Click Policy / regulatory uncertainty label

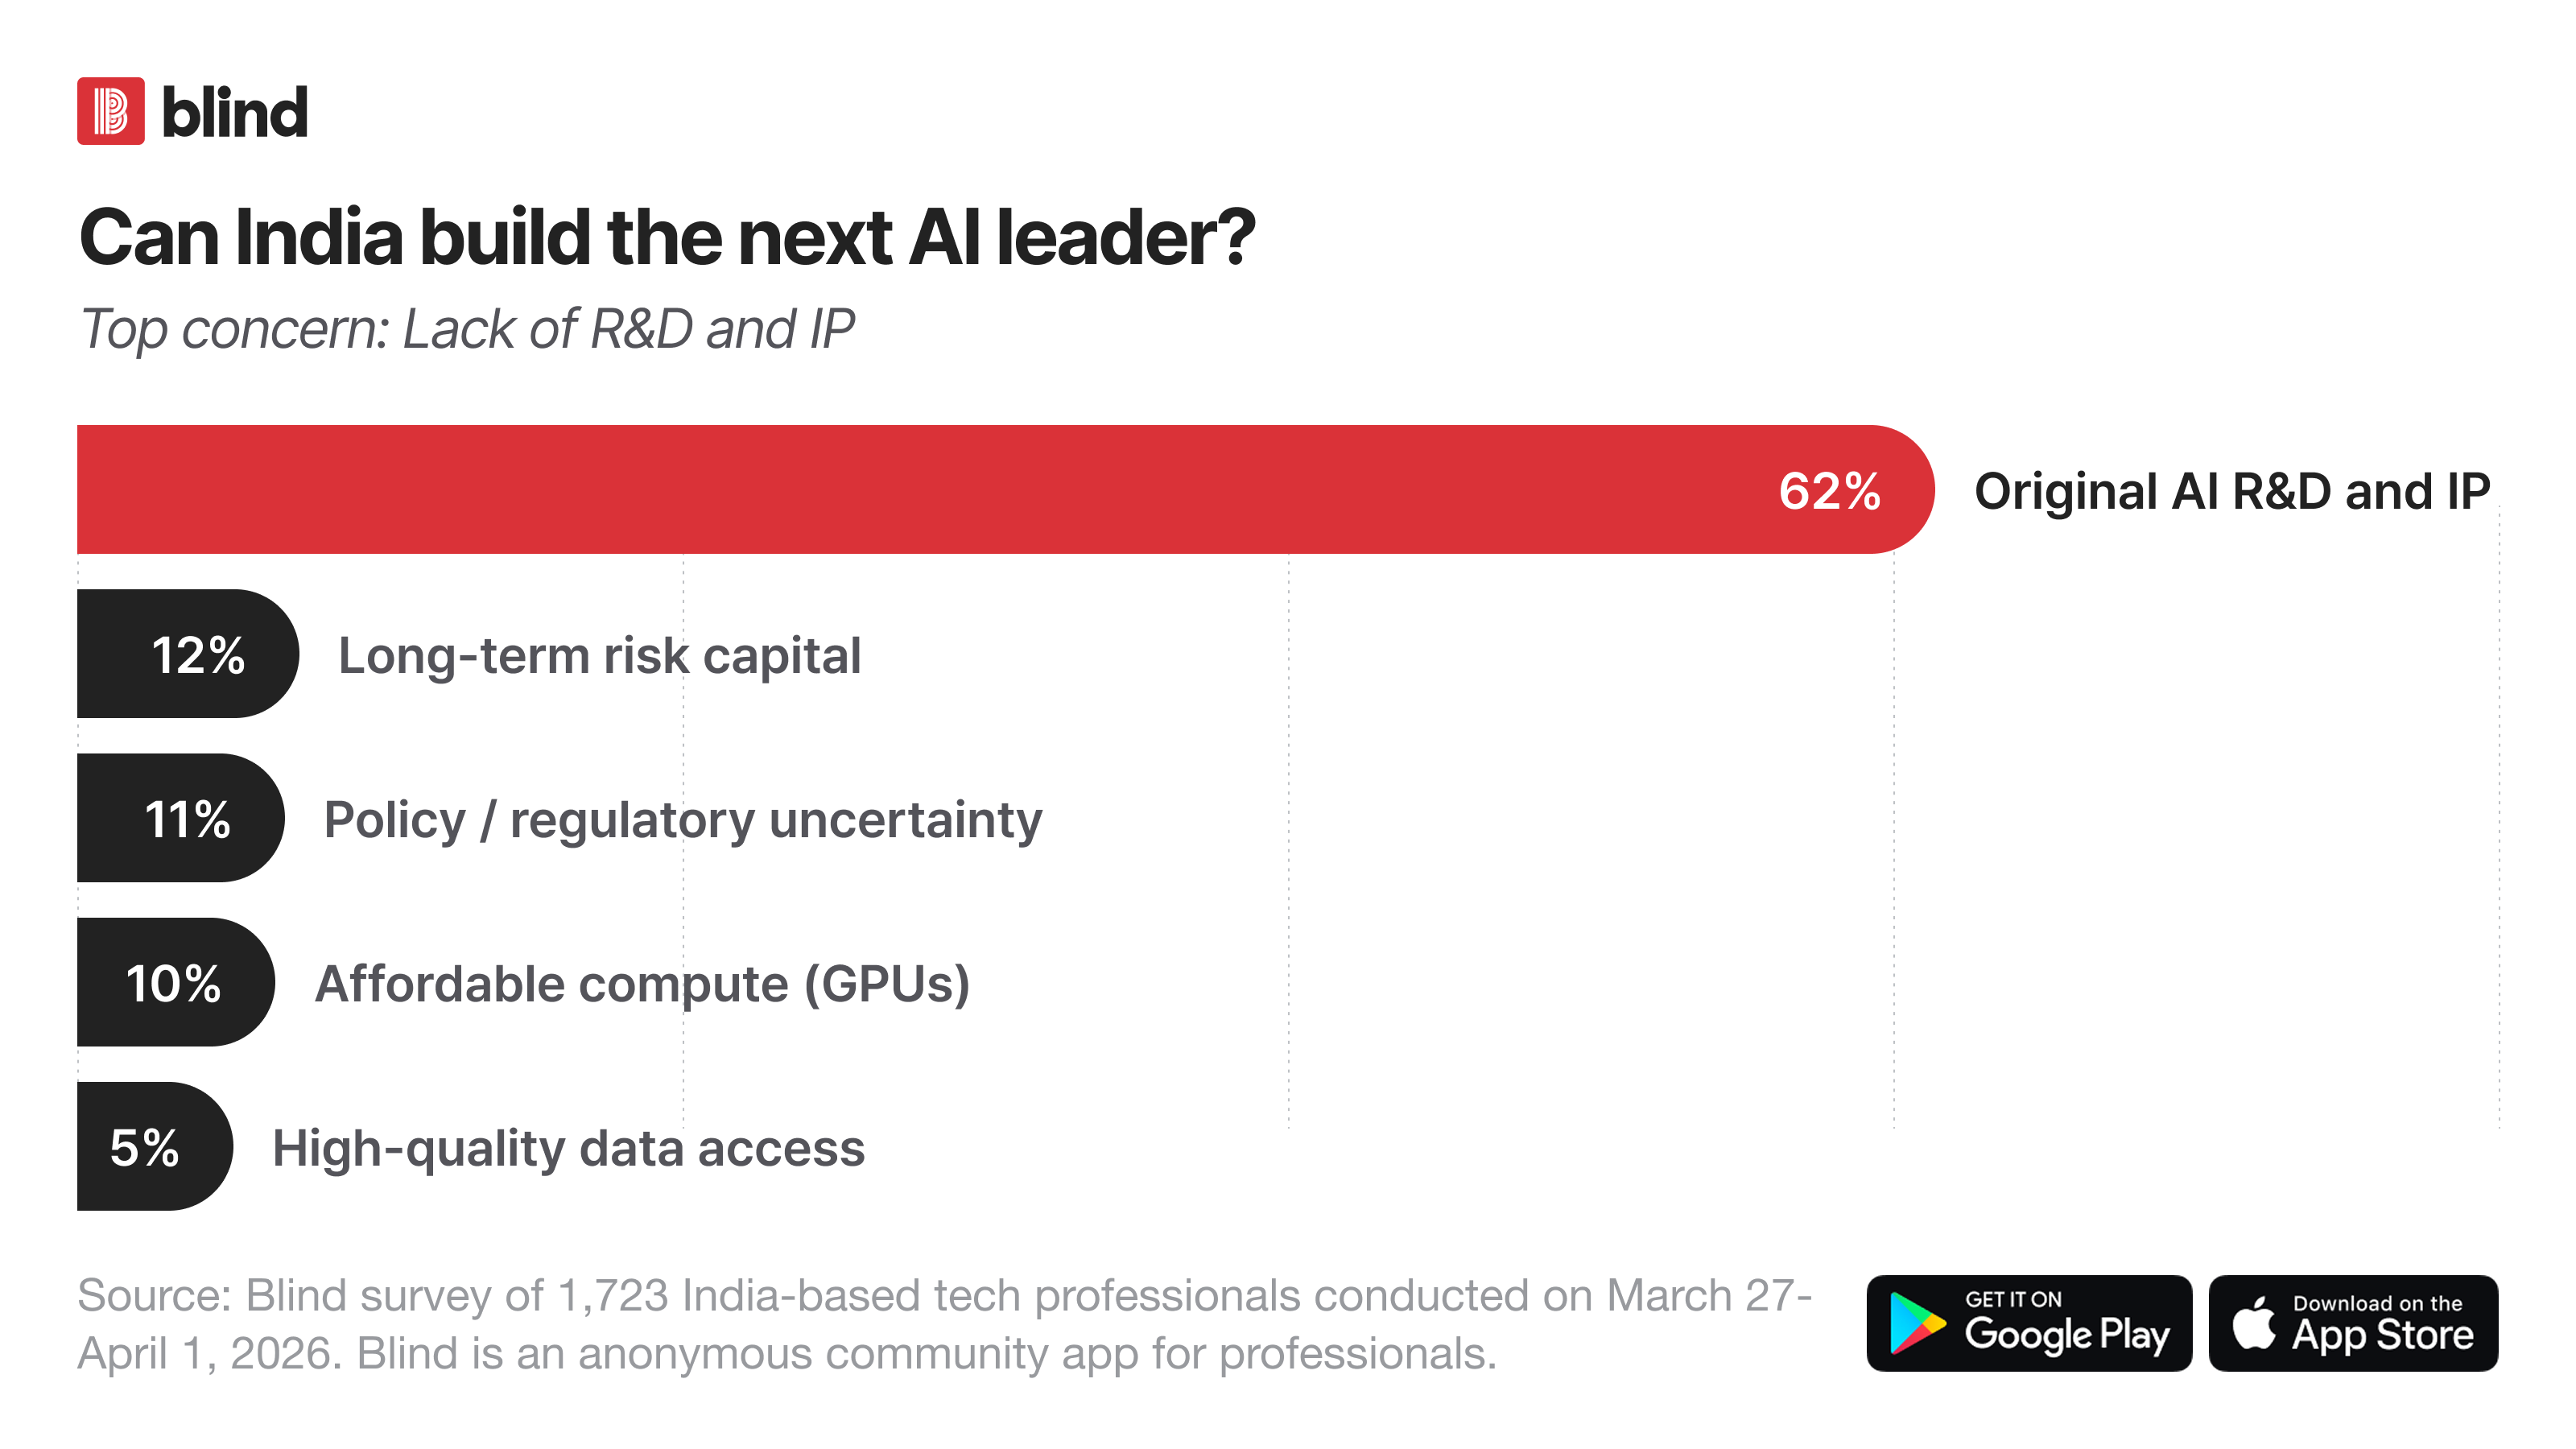click(683, 822)
